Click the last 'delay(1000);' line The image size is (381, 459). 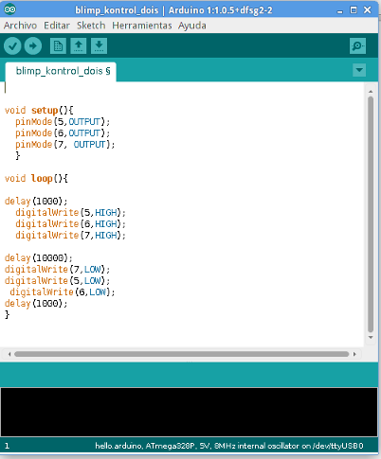click(x=36, y=304)
